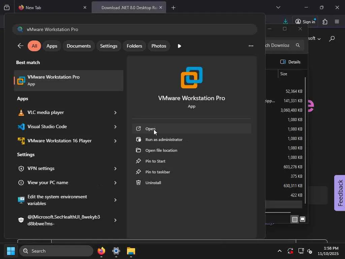The height and width of the screenshot is (259, 345).
Task: Open Edit the system environment variables icon
Action: [21, 200]
